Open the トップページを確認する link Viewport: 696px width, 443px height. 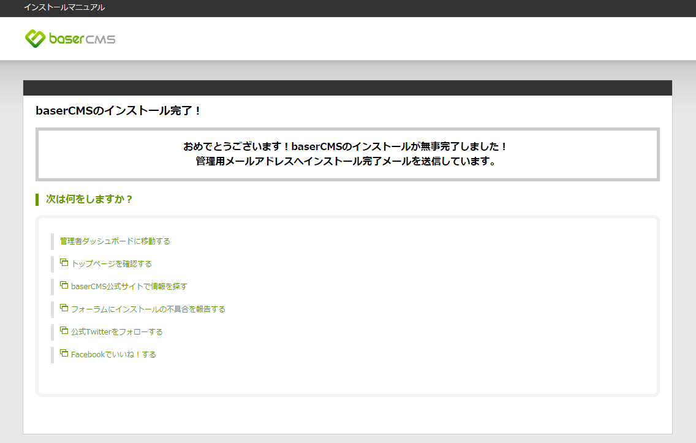112,263
